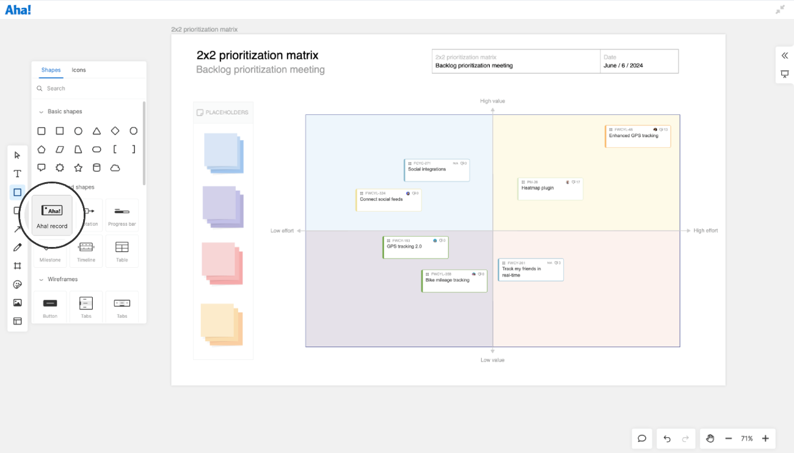Click the Aha! record shape
The image size is (794, 453).
coord(52,215)
